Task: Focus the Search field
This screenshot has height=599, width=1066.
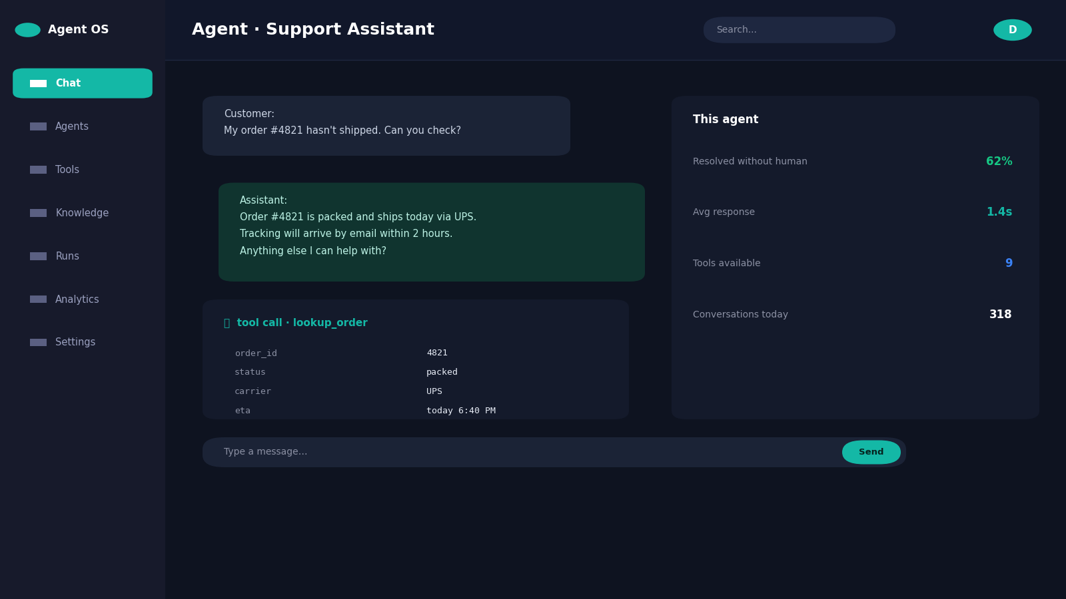Action: (799, 30)
